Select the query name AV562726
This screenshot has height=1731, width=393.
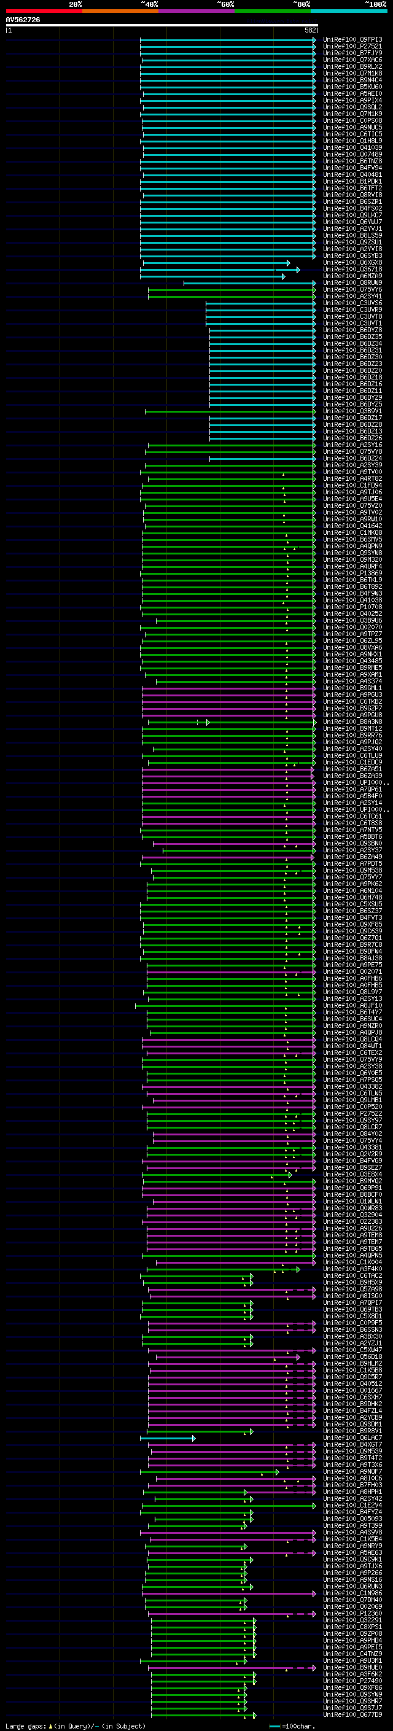[23, 20]
